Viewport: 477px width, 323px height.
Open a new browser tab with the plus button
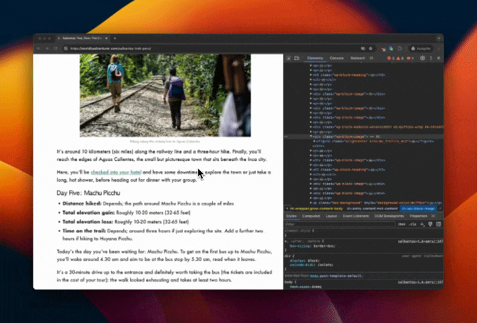click(115, 38)
